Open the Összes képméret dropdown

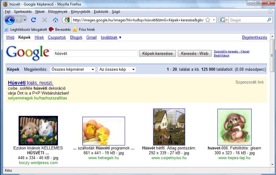[x=73, y=69]
